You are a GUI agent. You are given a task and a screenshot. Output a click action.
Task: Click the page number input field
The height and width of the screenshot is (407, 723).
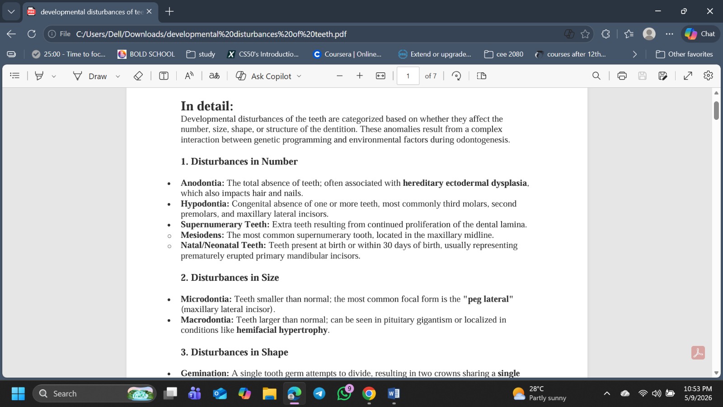click(408, 76)
